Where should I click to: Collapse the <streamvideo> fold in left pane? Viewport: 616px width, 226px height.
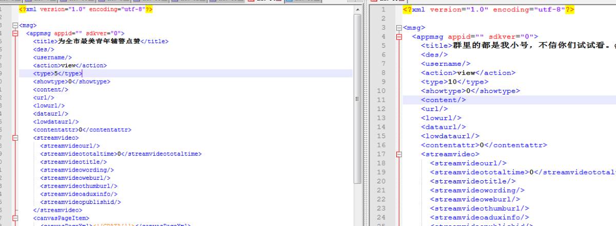tap(14, 138)
